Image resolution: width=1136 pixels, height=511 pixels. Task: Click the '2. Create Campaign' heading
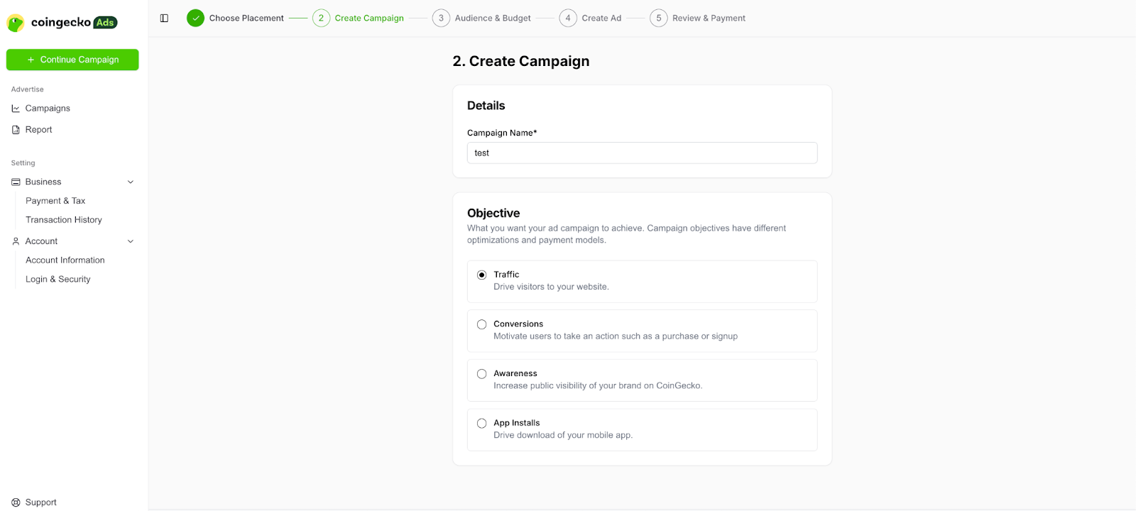(x=521, y=62)
